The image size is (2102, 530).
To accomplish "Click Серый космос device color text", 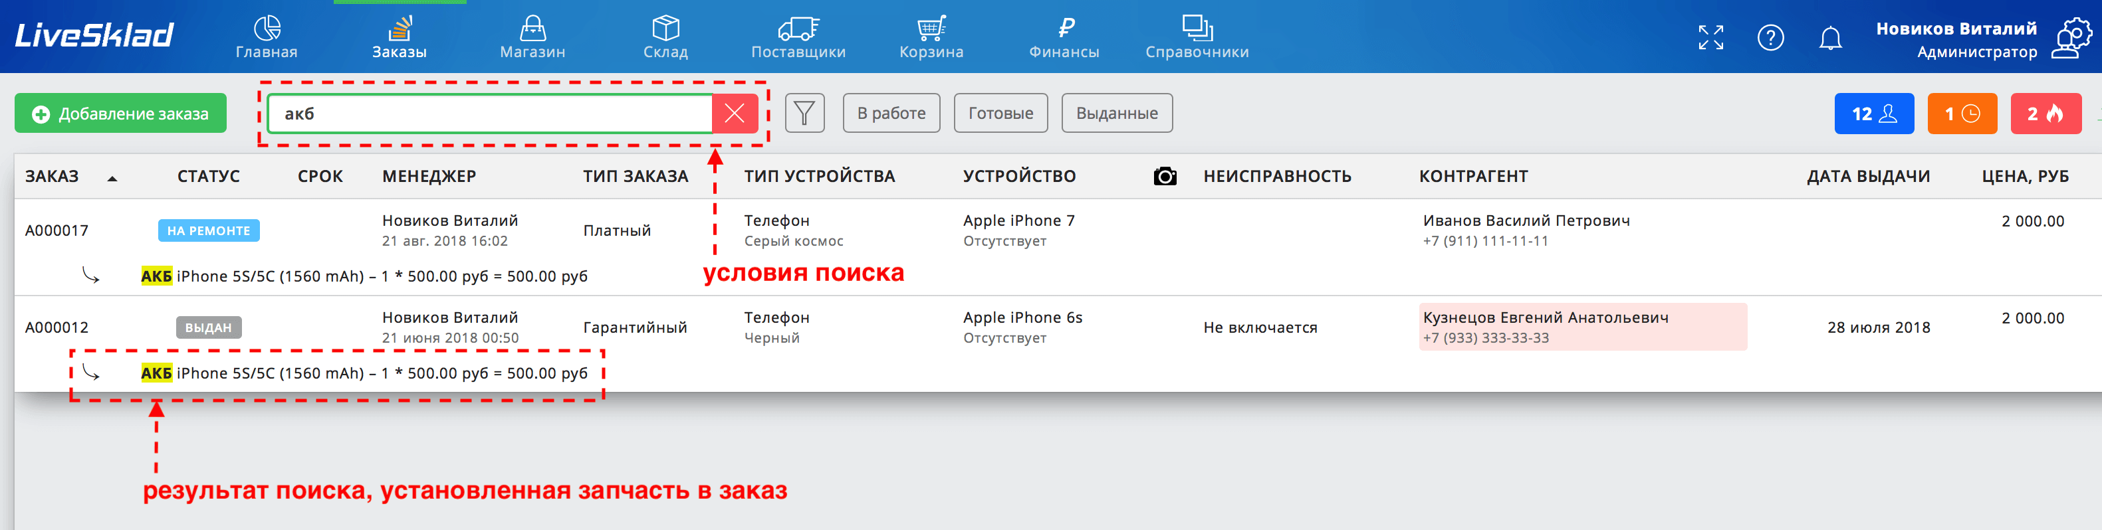I will pos(794,241).
